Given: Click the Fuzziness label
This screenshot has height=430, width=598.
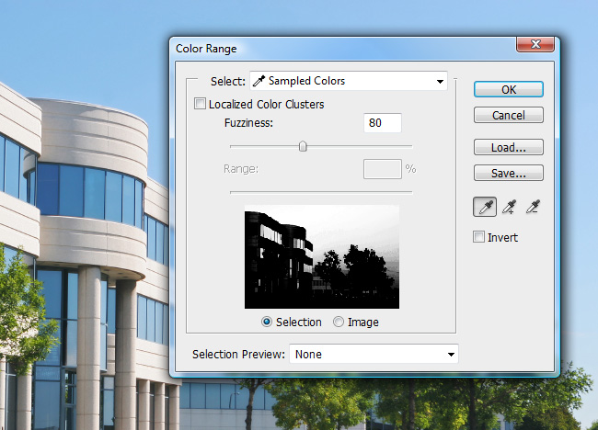Looking at the screenshot, I should click(x=248, y=122).
